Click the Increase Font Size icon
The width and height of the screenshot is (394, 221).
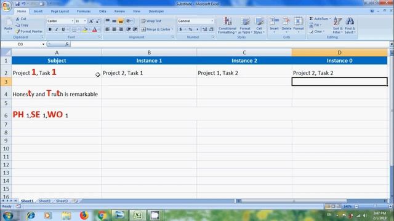click(91, 21)
